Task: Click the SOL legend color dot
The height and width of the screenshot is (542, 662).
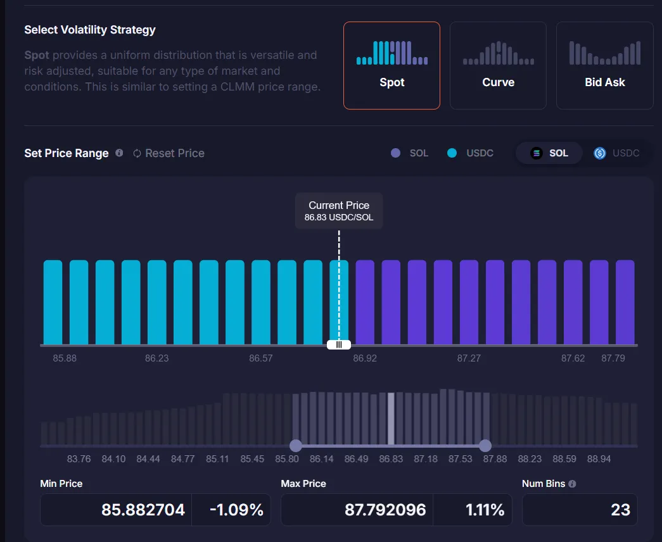Action: 396,153
